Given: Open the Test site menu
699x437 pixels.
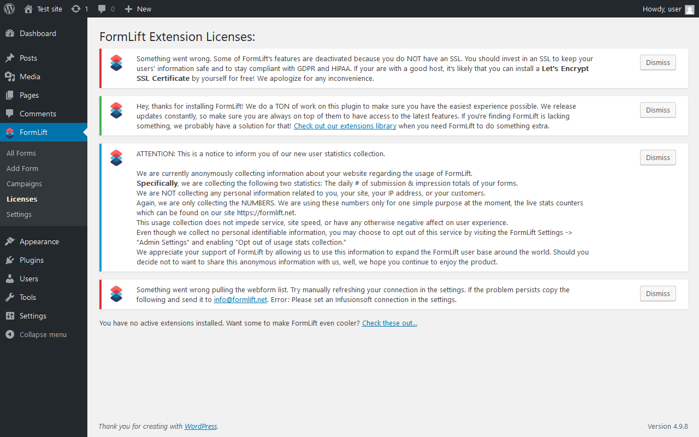Looking at the screenshot, I should [44, 9].
